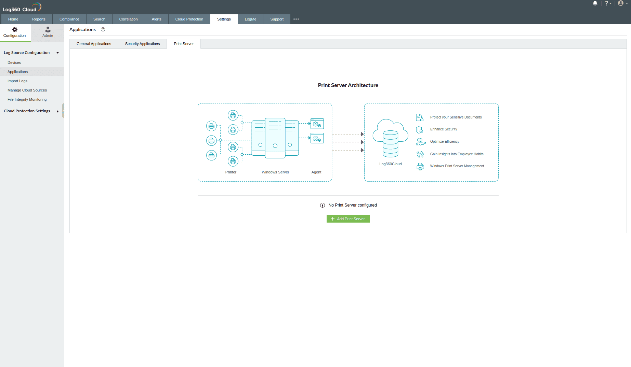Select the Print Server tab
631x367 pixels.
[x=184, y=44]
